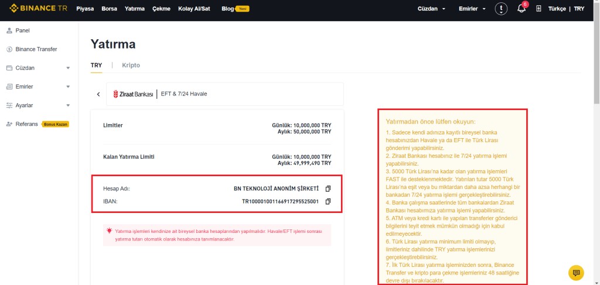Screen dimensions: 600x285
Task: Expand Ayarlar in the left sidebar
Action: [x=68, y=105]
